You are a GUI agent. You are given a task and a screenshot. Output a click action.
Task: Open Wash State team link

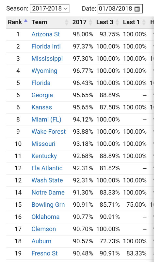pos(47,180)
